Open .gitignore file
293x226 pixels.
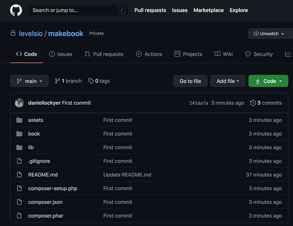tap(39, 161)
